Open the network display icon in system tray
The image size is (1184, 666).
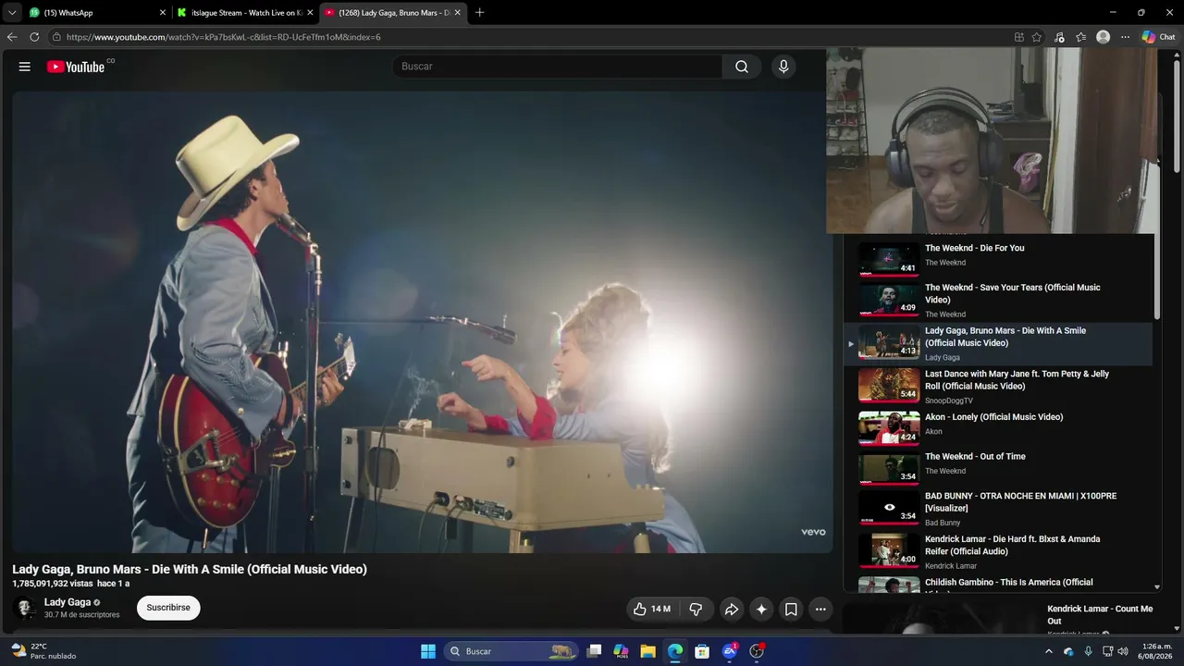tap(1106, 651)
